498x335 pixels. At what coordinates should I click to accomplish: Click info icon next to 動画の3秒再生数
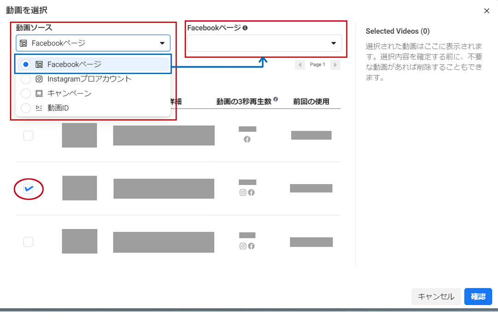275,99
